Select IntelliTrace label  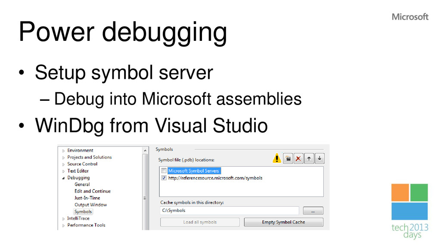tap(78, 218)
